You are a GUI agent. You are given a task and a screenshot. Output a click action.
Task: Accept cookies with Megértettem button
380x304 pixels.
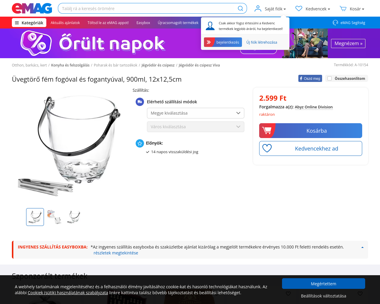click(x=324, y=284)
